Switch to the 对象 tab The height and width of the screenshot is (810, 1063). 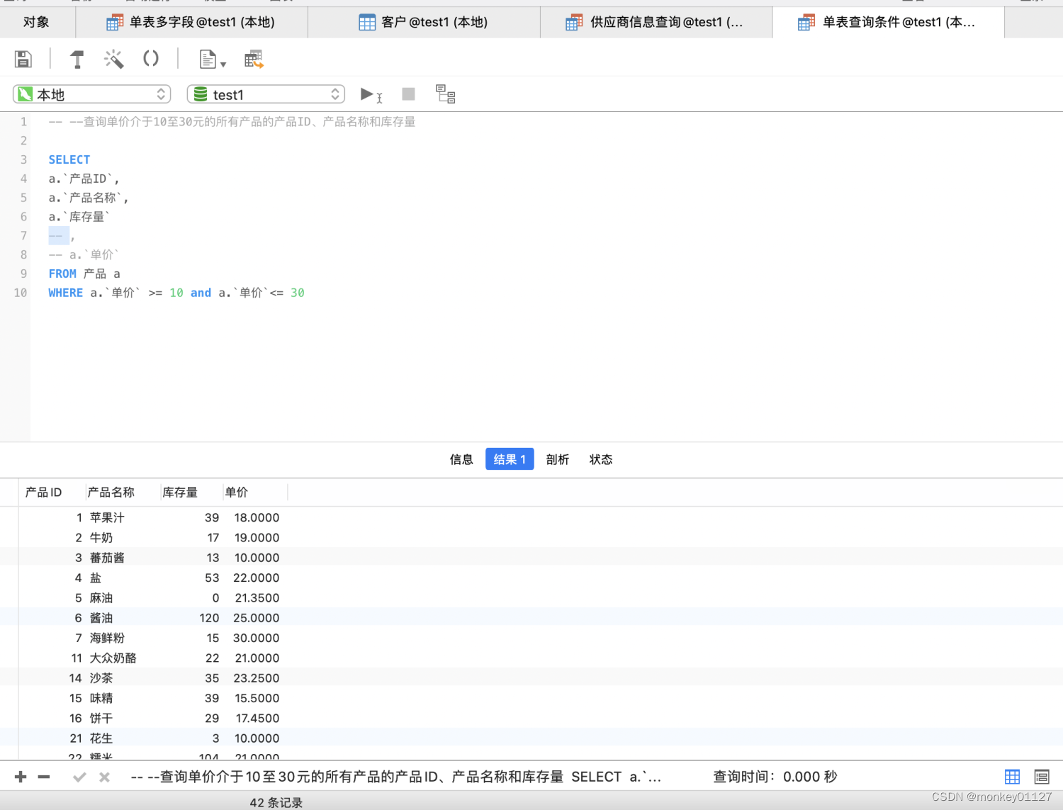(36, 22)
